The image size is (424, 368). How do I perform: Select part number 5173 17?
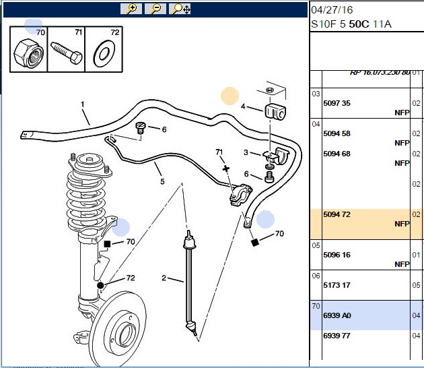pos(337,285)
